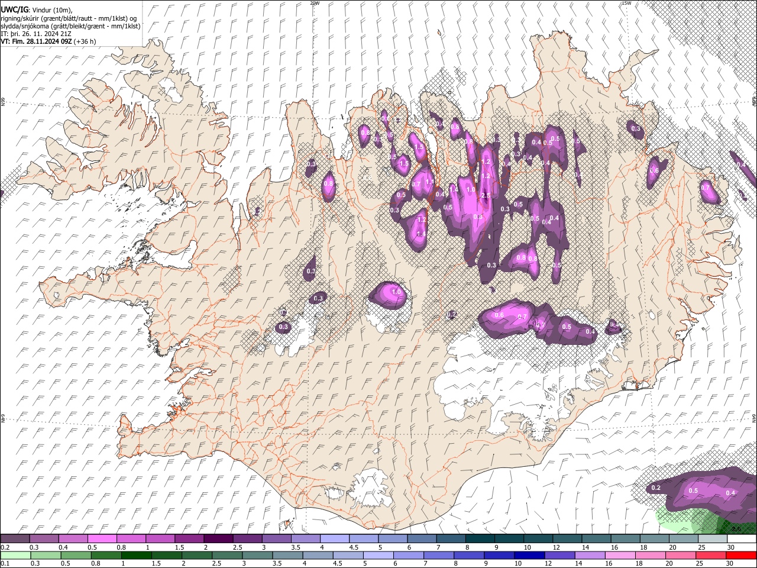Screen dimensions: 757x568
Task: Select the bright red swatch ending the lower legend
Action: 742,555
